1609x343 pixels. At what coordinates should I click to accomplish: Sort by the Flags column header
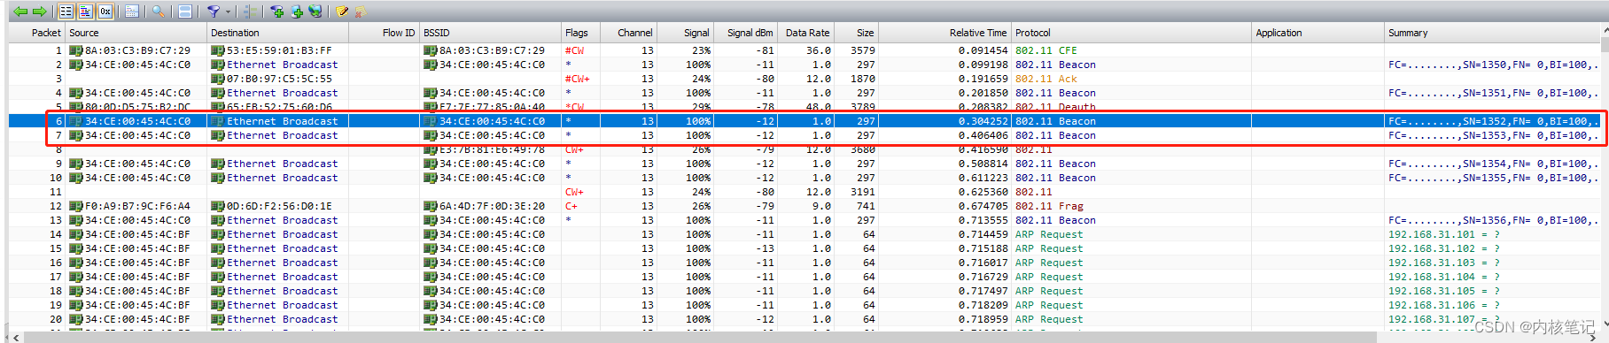click(x=580, y=33)
